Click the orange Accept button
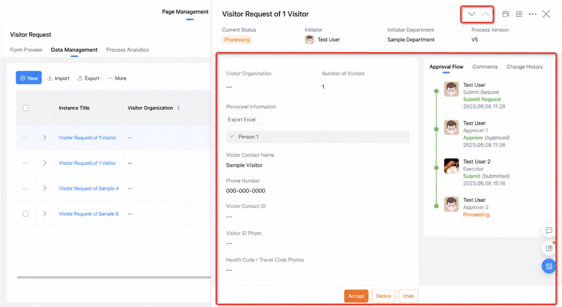Viewport: 562px width, 307px height. tap(356, 296)
